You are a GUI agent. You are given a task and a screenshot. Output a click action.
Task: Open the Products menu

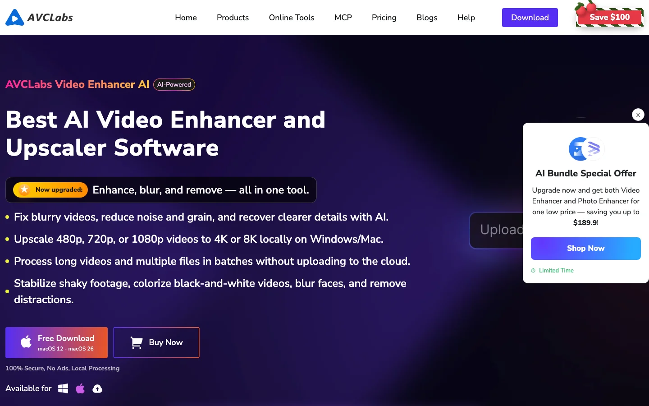(x=233, y=18)
